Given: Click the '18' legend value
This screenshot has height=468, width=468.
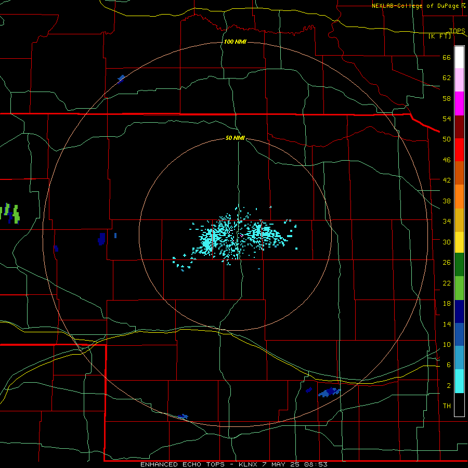Looking at the screenshot, I should click(447, 304).
